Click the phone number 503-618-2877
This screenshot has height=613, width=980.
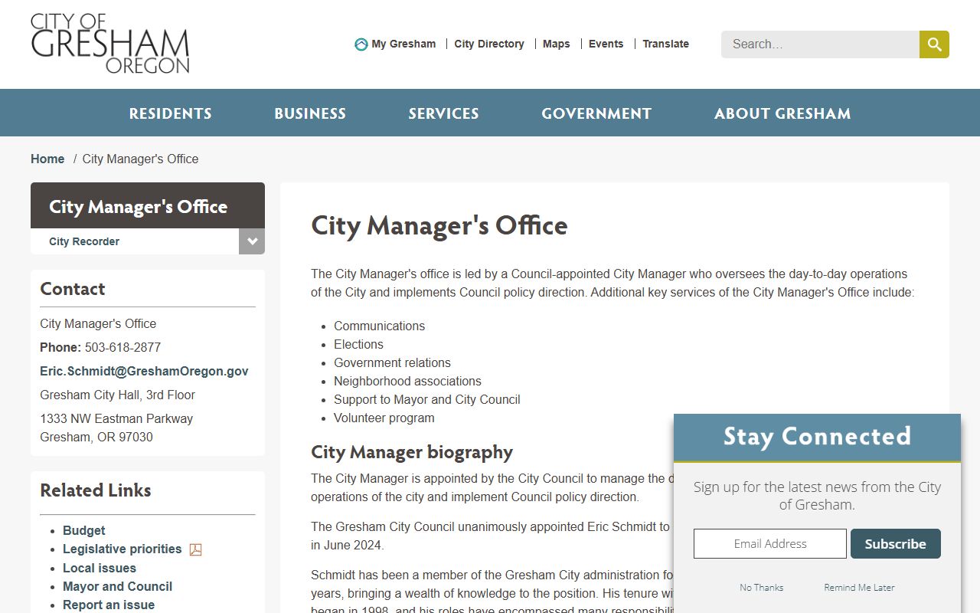tap(122, 347)
